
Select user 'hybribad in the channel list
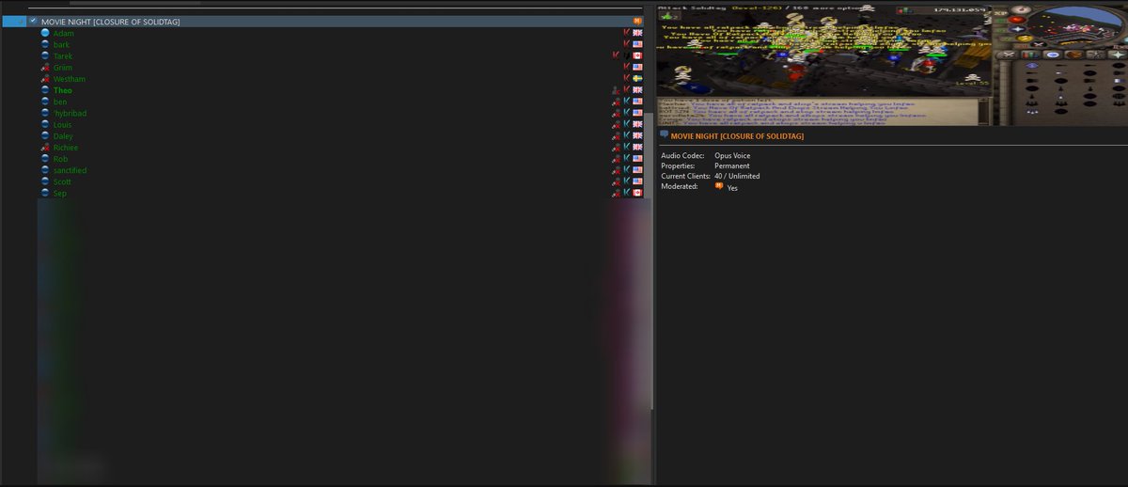click(x=70, y=113)
